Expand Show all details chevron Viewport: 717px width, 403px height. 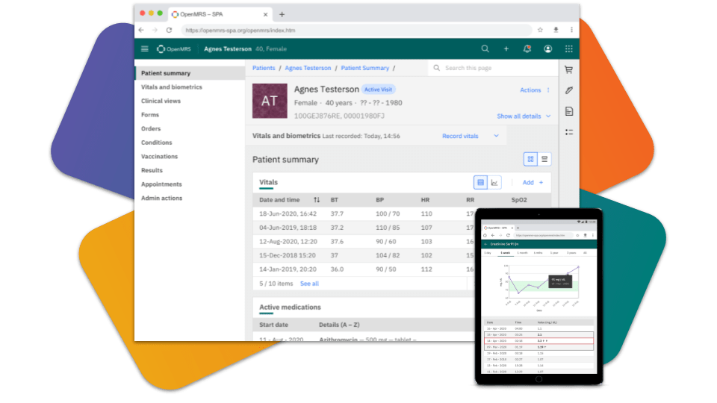548,116
